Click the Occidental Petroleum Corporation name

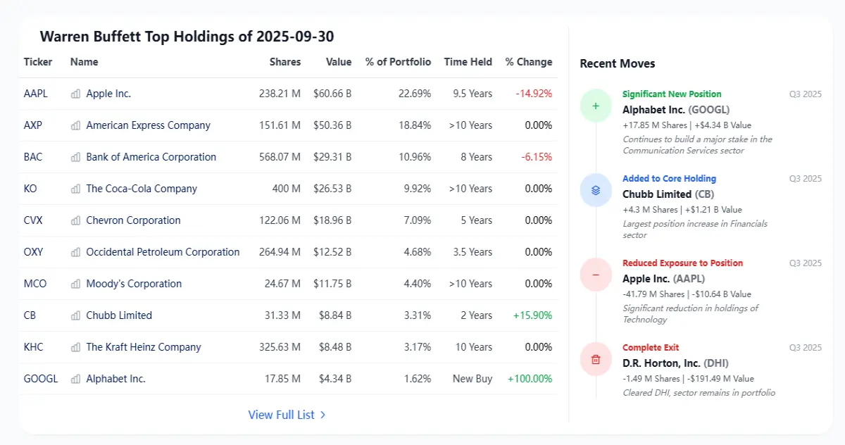[x=163, y=252]
